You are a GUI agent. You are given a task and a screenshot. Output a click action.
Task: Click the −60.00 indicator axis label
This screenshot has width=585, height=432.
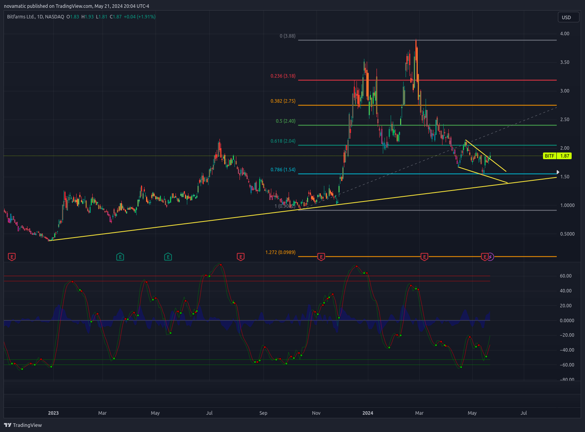click(567, 365)
